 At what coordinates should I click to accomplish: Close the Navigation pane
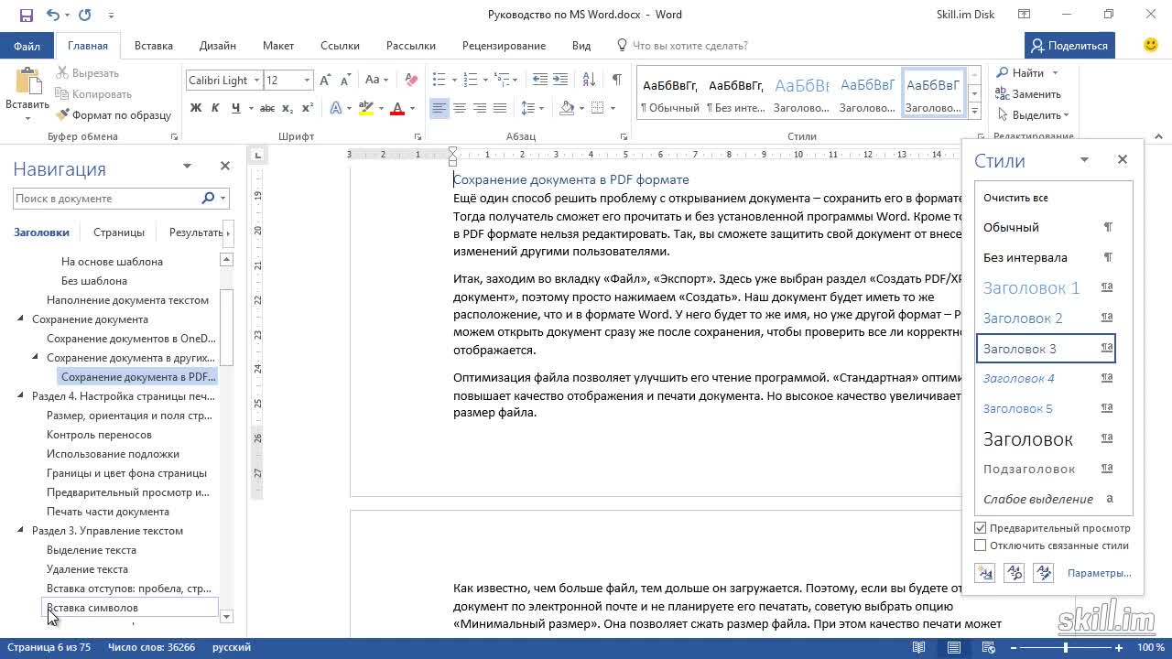point(224,166)
